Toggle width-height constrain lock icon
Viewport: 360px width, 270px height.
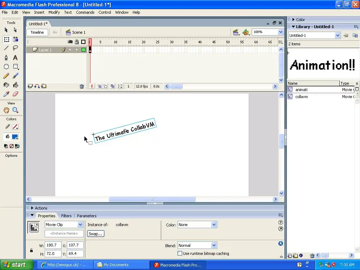click(x=31, y=250)
